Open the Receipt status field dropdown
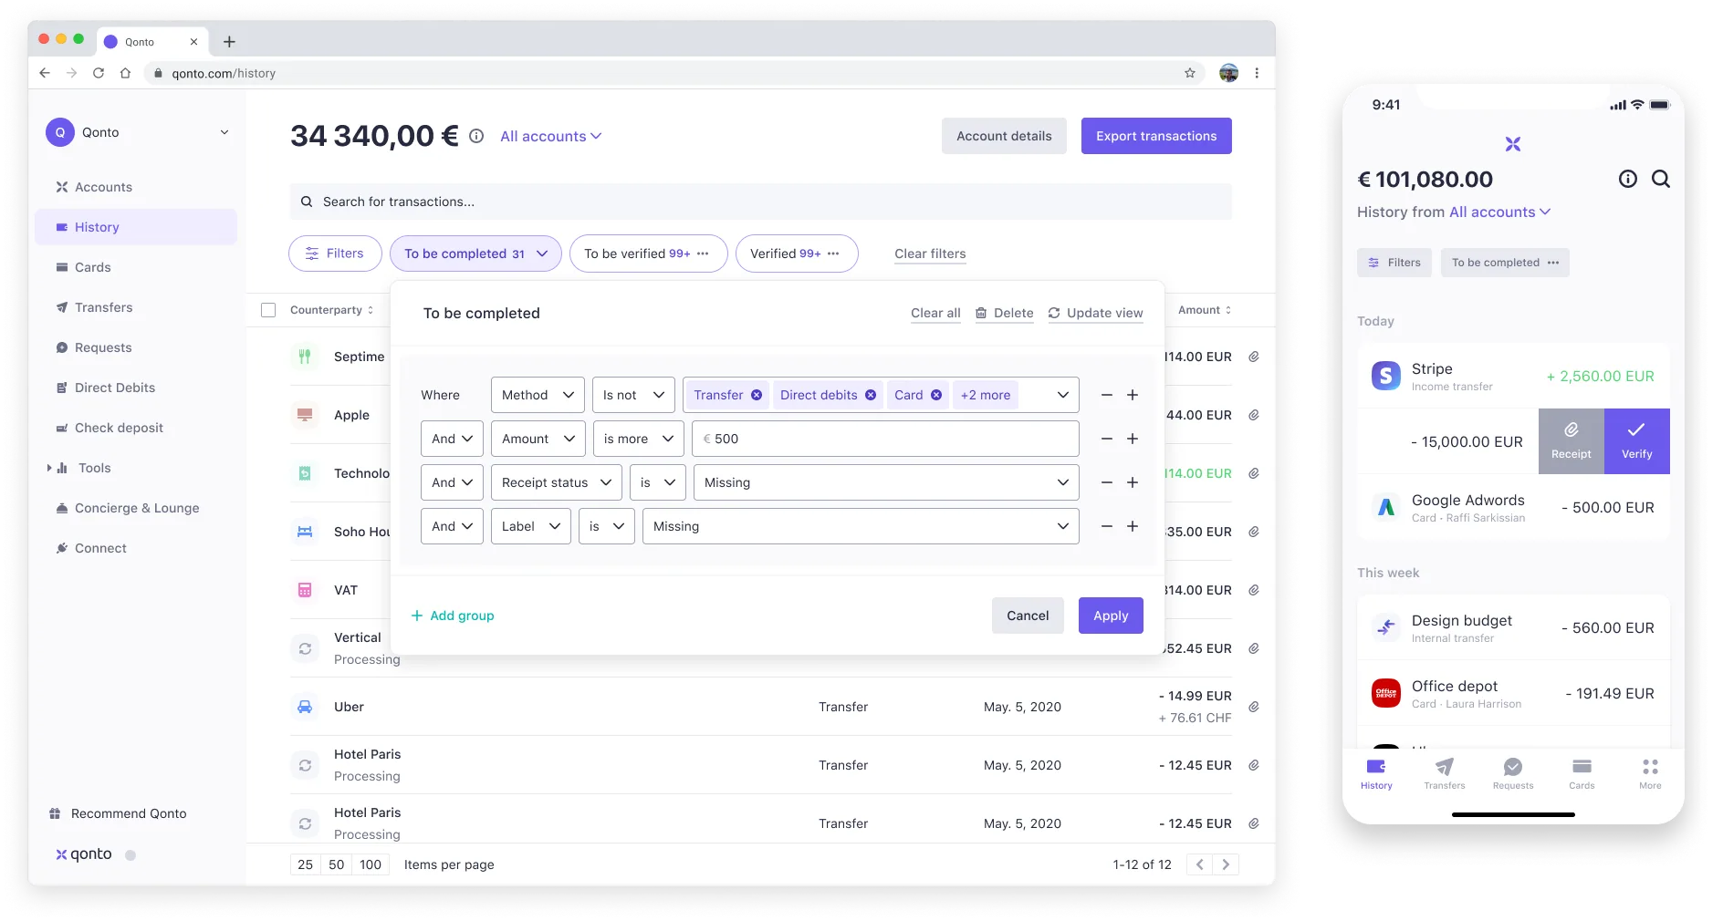1723x921 pixels. click(556, 482)
